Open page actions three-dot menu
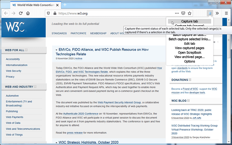232x145 pixels. coord(177,13)
